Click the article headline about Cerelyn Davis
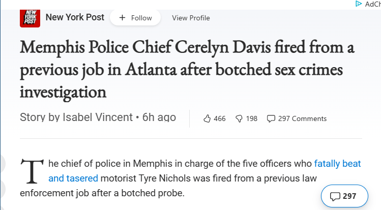The width and height of the screenshot is (381, 210). (x=187, y=70)
